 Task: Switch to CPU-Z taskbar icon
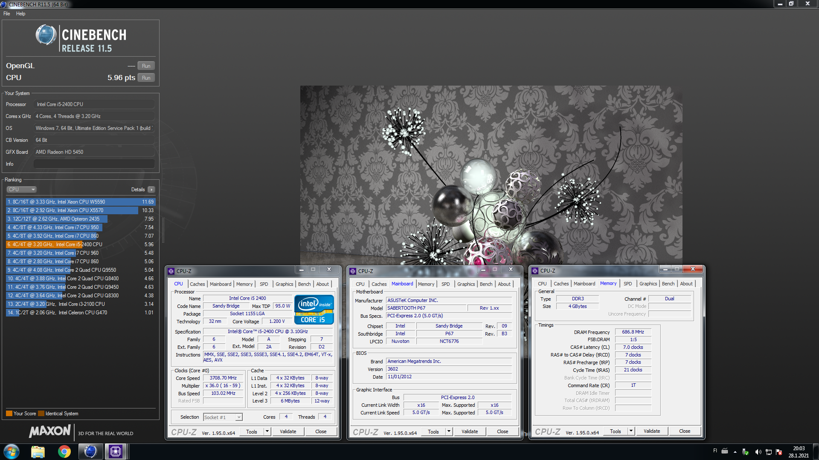[x=116, y=451]
